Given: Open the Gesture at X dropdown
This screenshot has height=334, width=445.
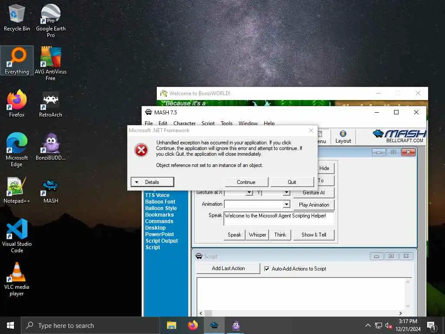Looking at the screenshot, I should [x=249, y=193].
